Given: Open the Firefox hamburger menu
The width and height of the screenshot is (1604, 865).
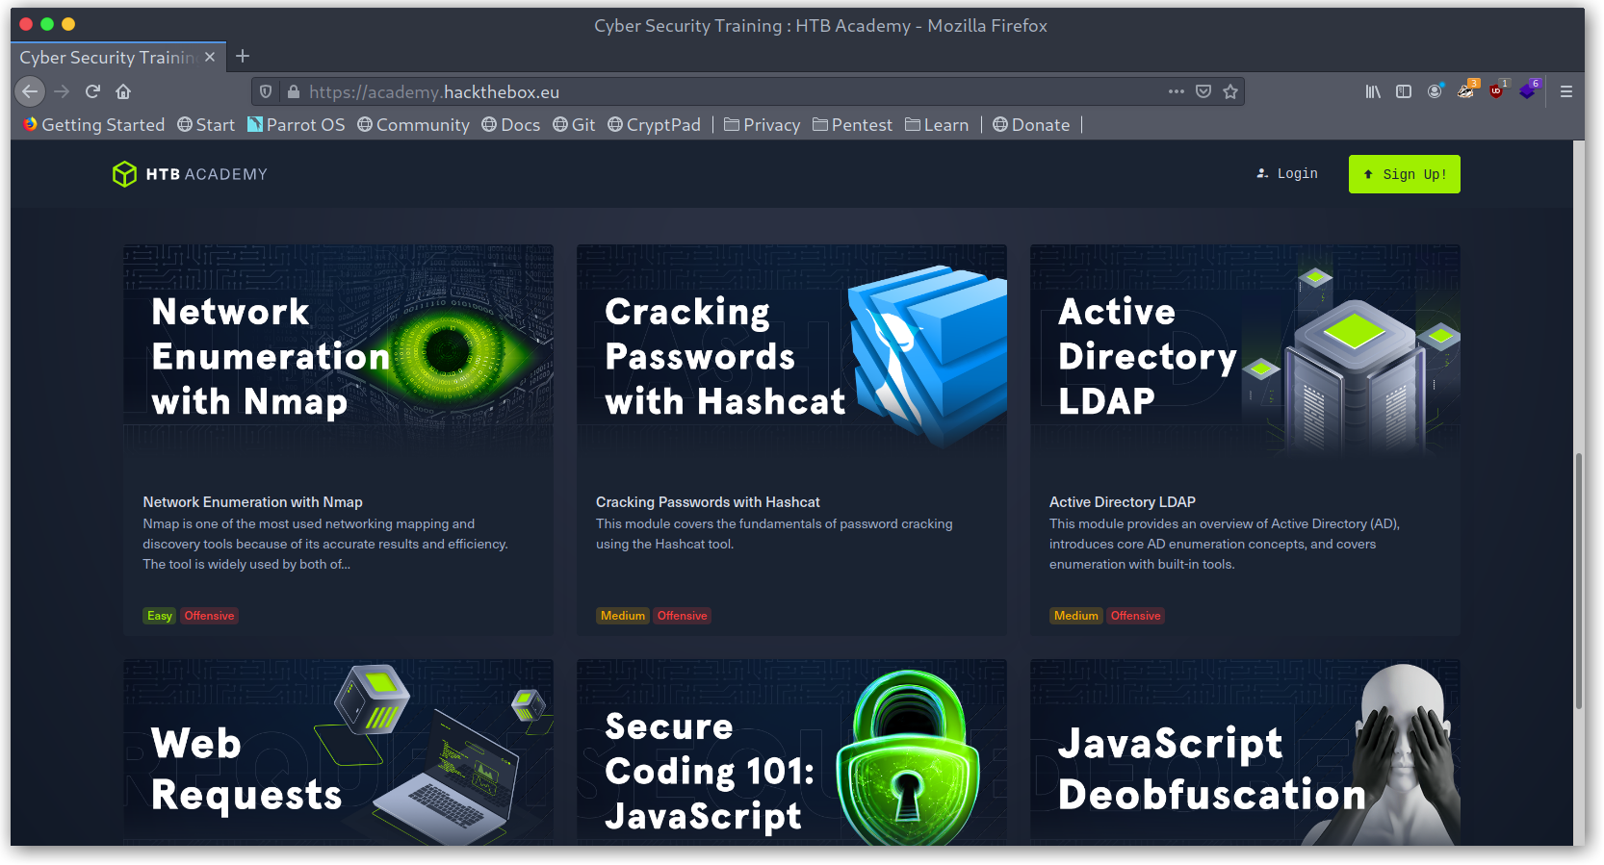Looking at the screenshot, I should coord(1566,91).
